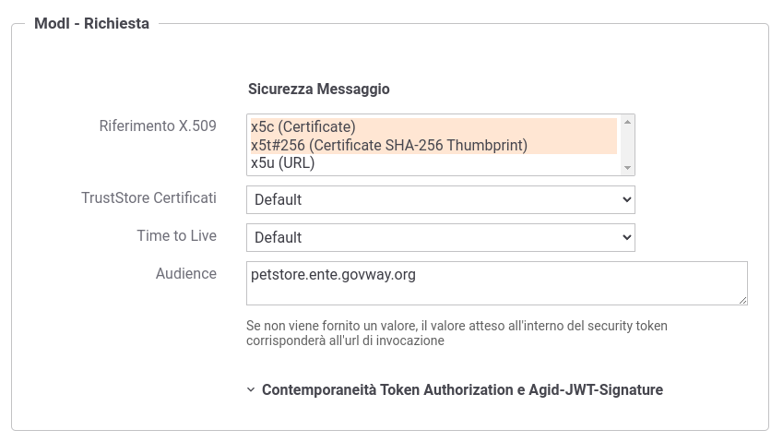Screen dimensions: 783x442
Task: Select x5c (Certificate) in Riferimento X.509 list
Action: (433, 126)
